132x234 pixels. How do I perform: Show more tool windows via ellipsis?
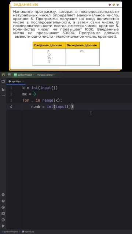pyautogui.click(x=3, y=95)
